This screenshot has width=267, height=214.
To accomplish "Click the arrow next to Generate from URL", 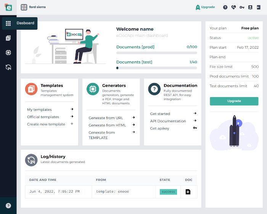I will tap(133, 117).
